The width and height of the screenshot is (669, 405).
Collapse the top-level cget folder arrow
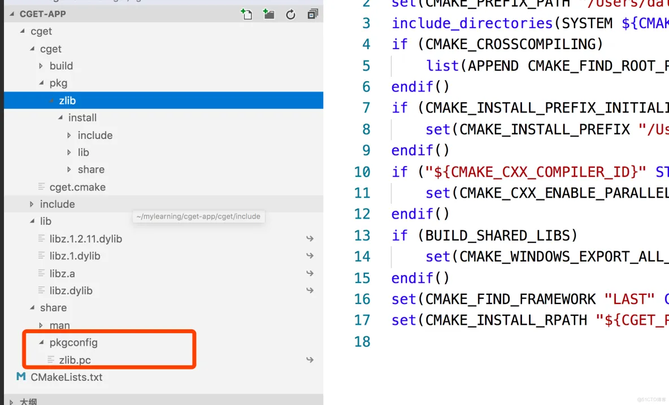pyautogui.click(x=22, y=31)
